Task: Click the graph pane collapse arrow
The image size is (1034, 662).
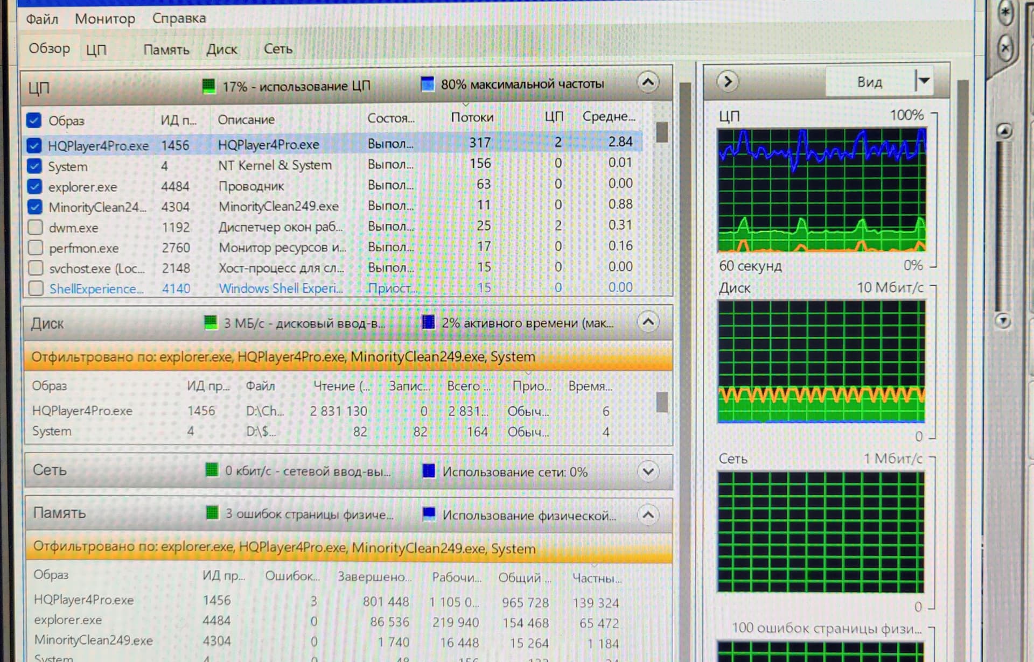Action: coord(728,81)
